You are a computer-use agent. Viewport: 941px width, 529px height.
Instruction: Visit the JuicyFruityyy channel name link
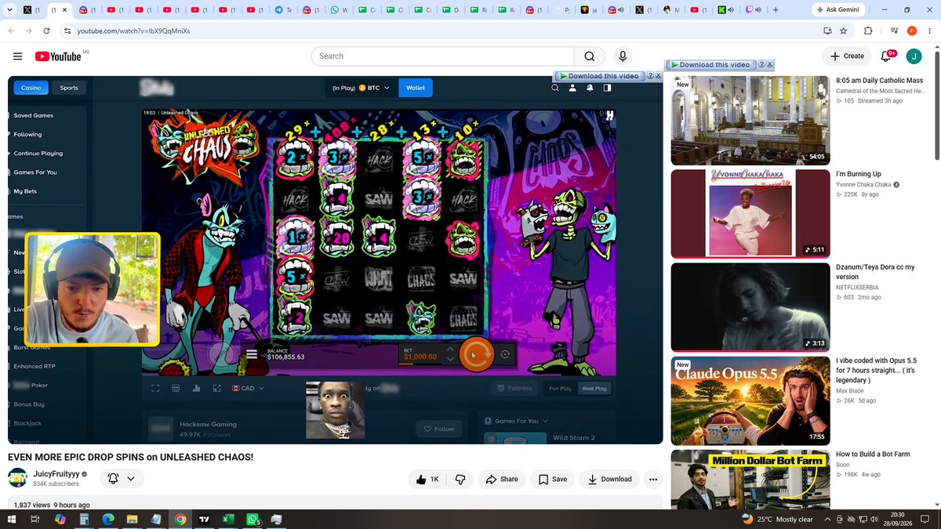tap(56, 474)
